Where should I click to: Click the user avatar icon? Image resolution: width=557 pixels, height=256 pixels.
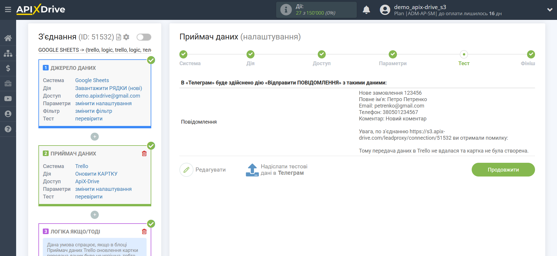pos(385,10)
